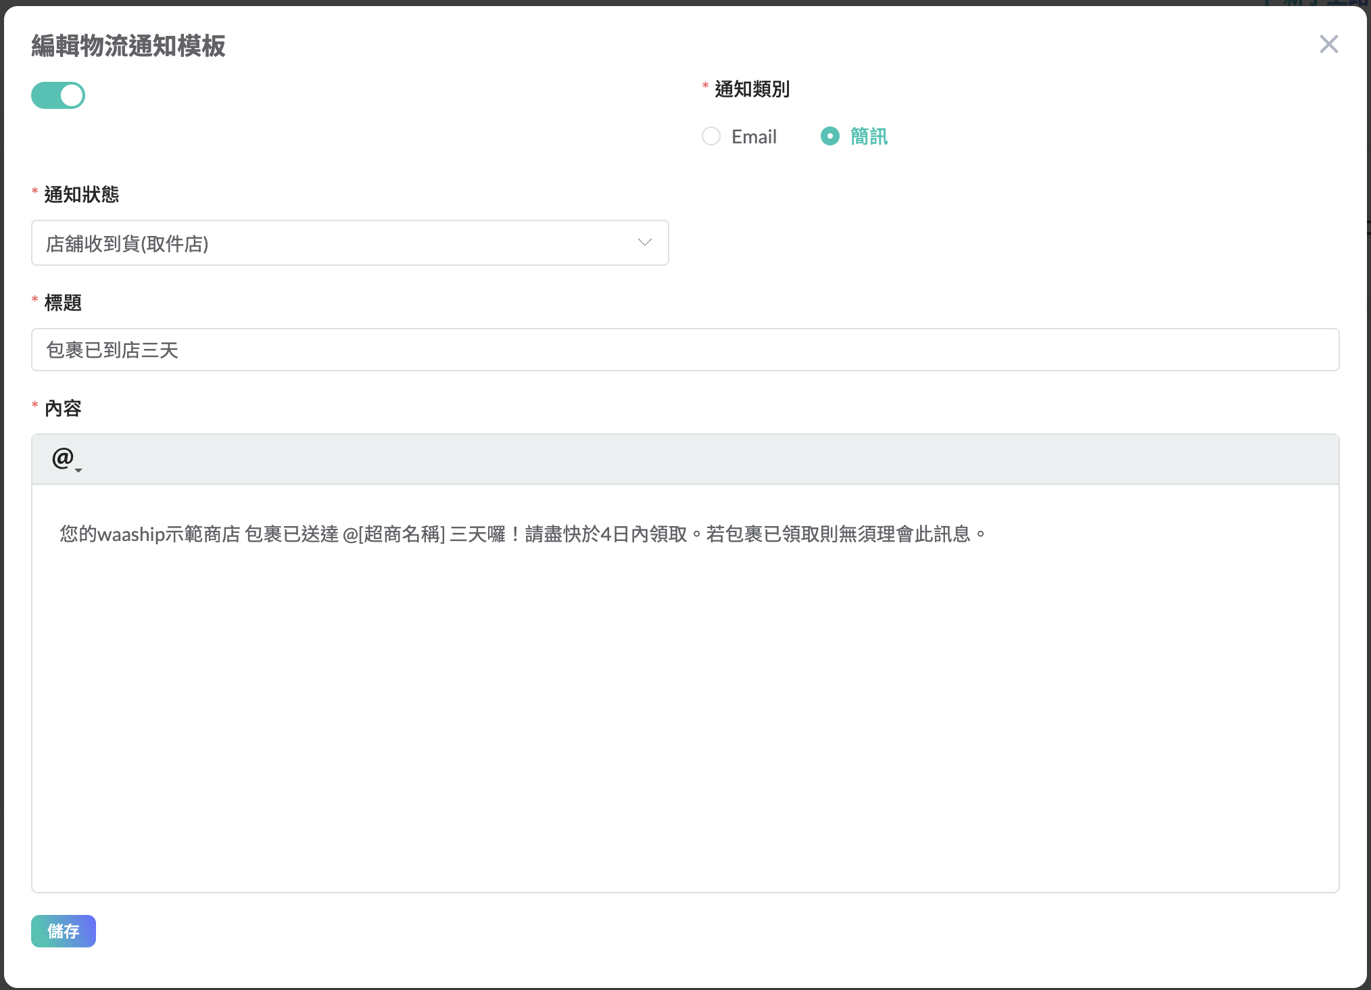This screenshot has height=990, width=1371.
Task: Click the 通知狀態 label
Action: [81, 195]
